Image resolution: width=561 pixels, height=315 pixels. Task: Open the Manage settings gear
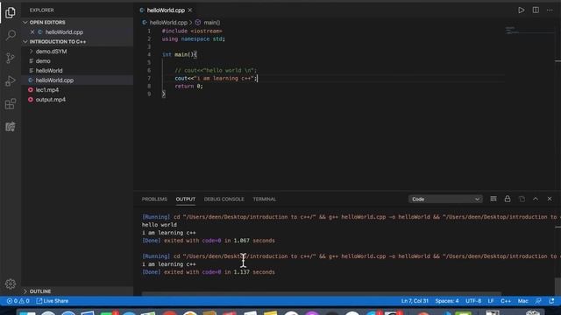(x=11, y=283)
